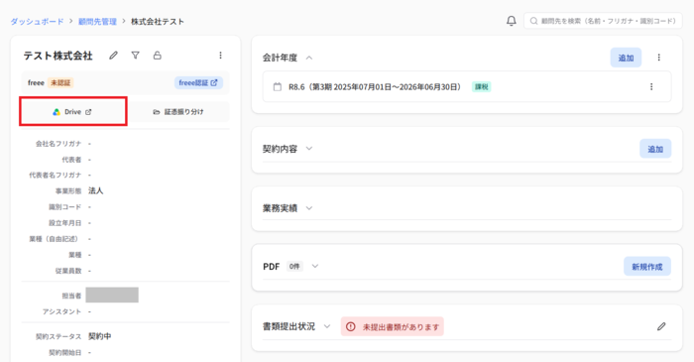Image resolution: width=694 pixels, height=362 pixels.
Task: Click the calendar icon in the R8.6 row
Action: click(277, 86)
